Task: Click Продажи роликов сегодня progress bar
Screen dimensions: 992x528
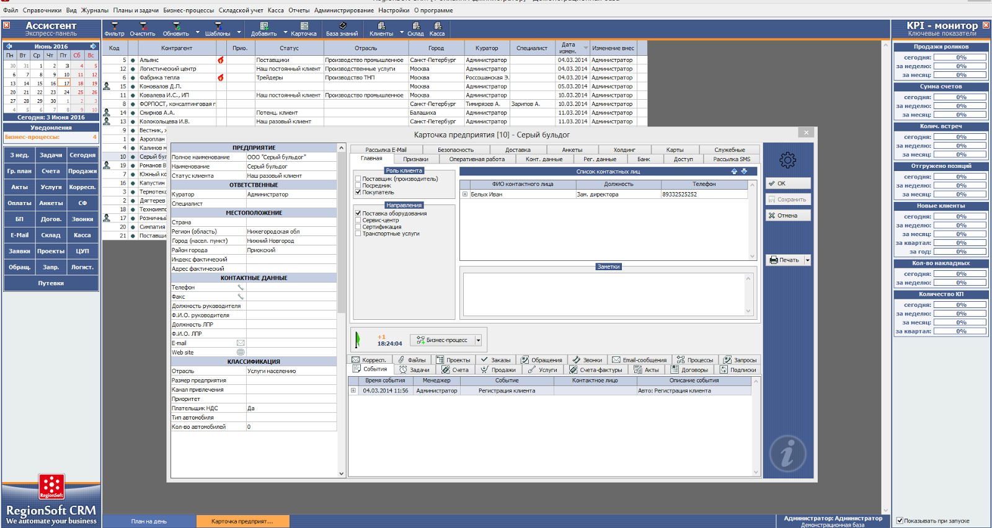Action: point(960,58)
